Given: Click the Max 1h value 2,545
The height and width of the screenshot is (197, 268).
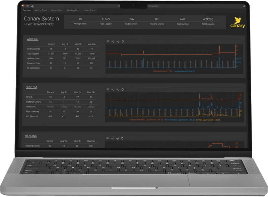Looking at the screenshot, I should pos(78,59).
